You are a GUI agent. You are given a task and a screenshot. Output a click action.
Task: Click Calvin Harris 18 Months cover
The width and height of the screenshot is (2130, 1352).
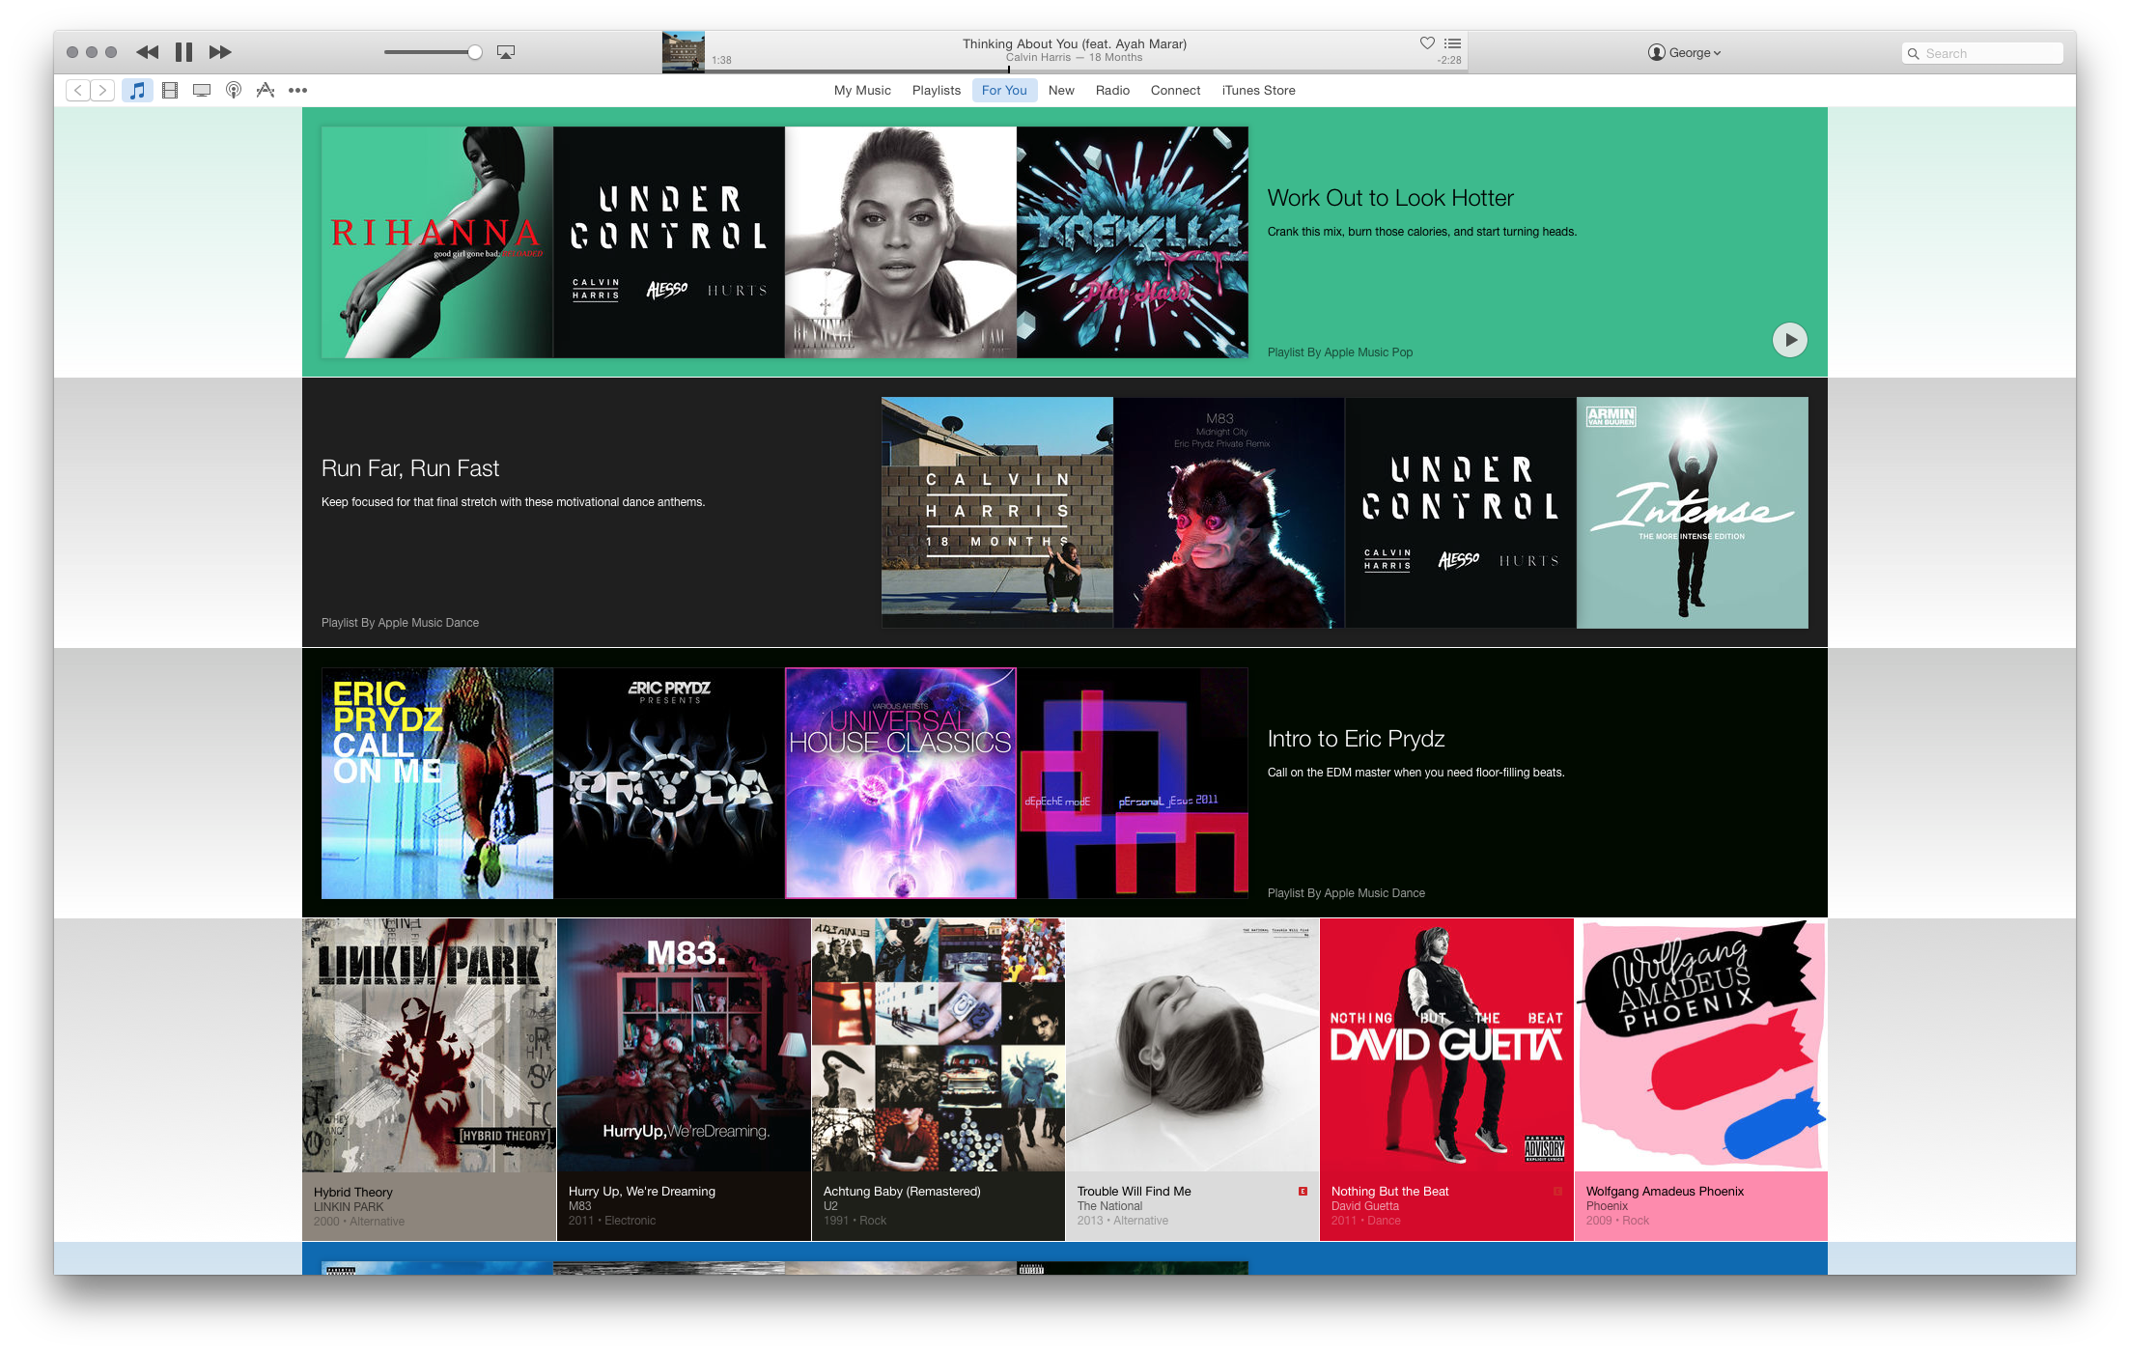997,513
